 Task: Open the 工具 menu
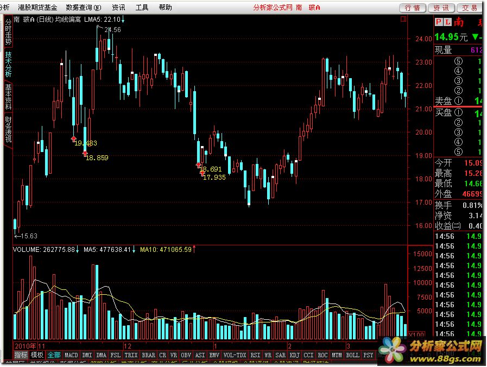pyautogui.click(x=142, y=8)
